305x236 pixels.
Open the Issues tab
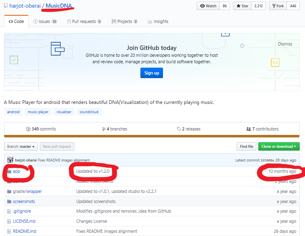[x=45, y=21]
